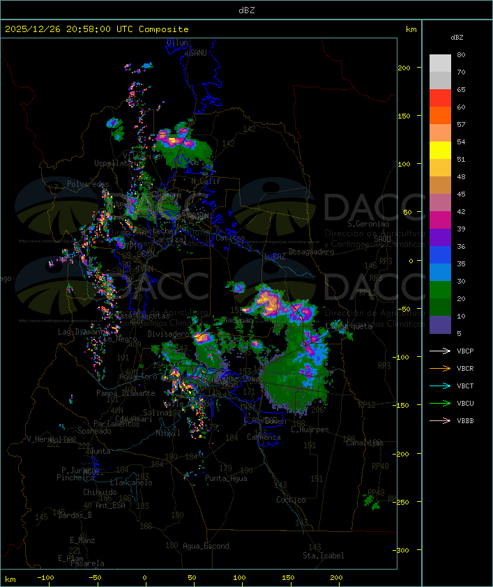Pick the royal blue 35-36 dBZ swatch
The image size is (493, 587).
point(440,254)
